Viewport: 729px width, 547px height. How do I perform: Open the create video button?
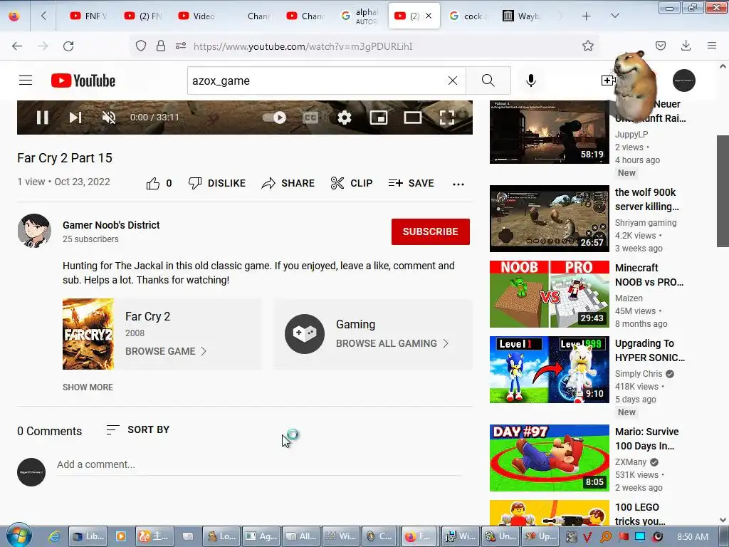pyautogui.click(x=607, y=80)
